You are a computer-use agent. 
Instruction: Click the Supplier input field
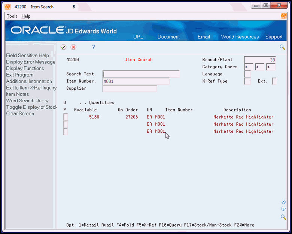(x=130, y=88)
